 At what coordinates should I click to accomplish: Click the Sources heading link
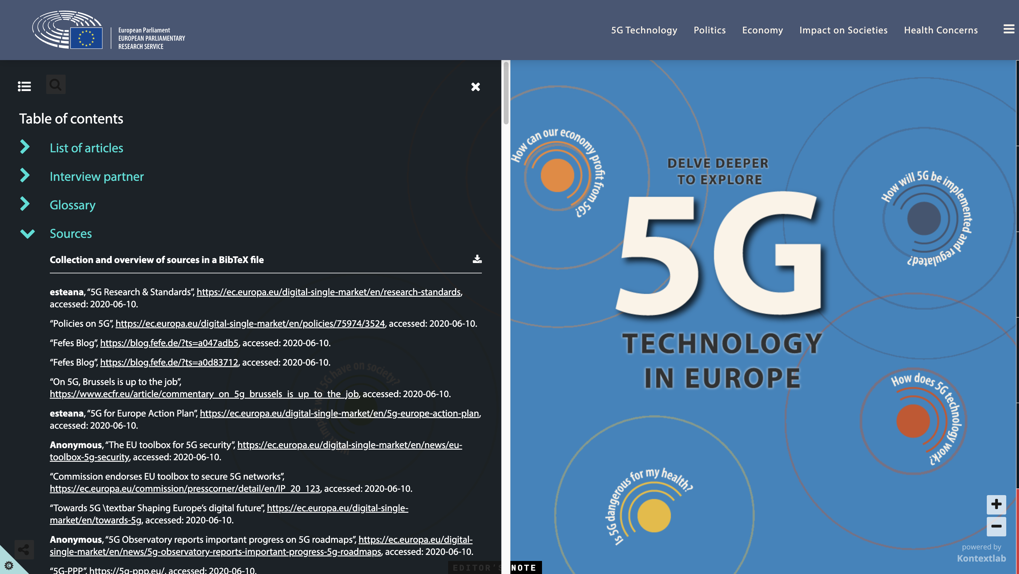pos(70,234)
